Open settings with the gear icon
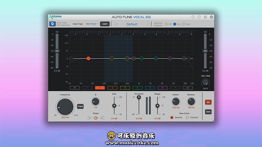 click(205, 17)
